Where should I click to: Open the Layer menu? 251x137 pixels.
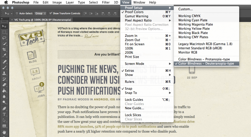(70, 3)
